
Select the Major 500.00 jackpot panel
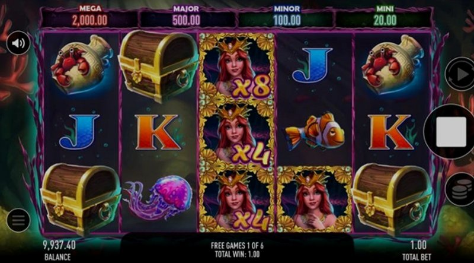tap(186, 17)
